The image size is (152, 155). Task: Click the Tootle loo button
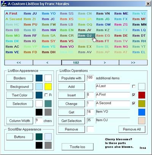pos(78,147)
